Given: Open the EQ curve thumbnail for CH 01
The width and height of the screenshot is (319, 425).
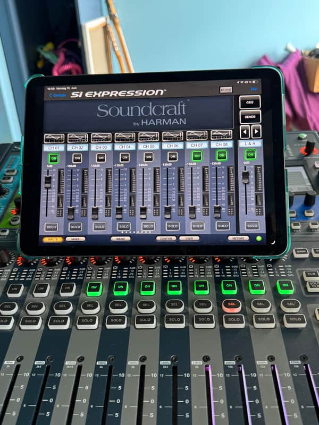Looking at the screenshot, I should click(54, 138).
